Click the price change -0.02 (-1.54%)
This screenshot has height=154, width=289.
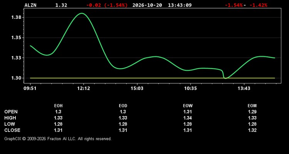pyautogui.click(x=107, y=5)
